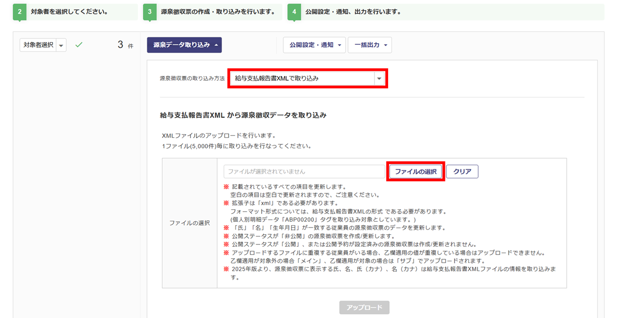The height and width of the screenshot is (318, 617).
Task: Click the 源泉徴収票の取り込み方法 field label
Action: click(192, 78)
